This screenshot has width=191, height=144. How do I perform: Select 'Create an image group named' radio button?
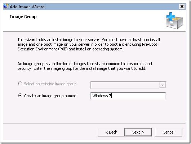[x=20, y=95]
